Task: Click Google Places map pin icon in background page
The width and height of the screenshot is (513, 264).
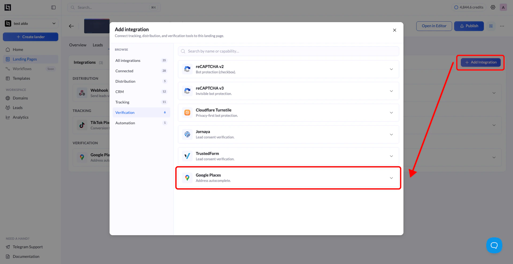Action: coord(82,157)
